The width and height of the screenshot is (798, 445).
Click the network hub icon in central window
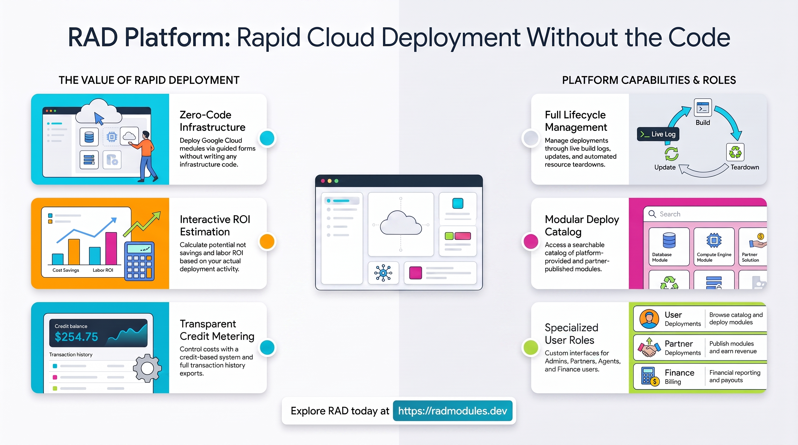pos(383,273)
